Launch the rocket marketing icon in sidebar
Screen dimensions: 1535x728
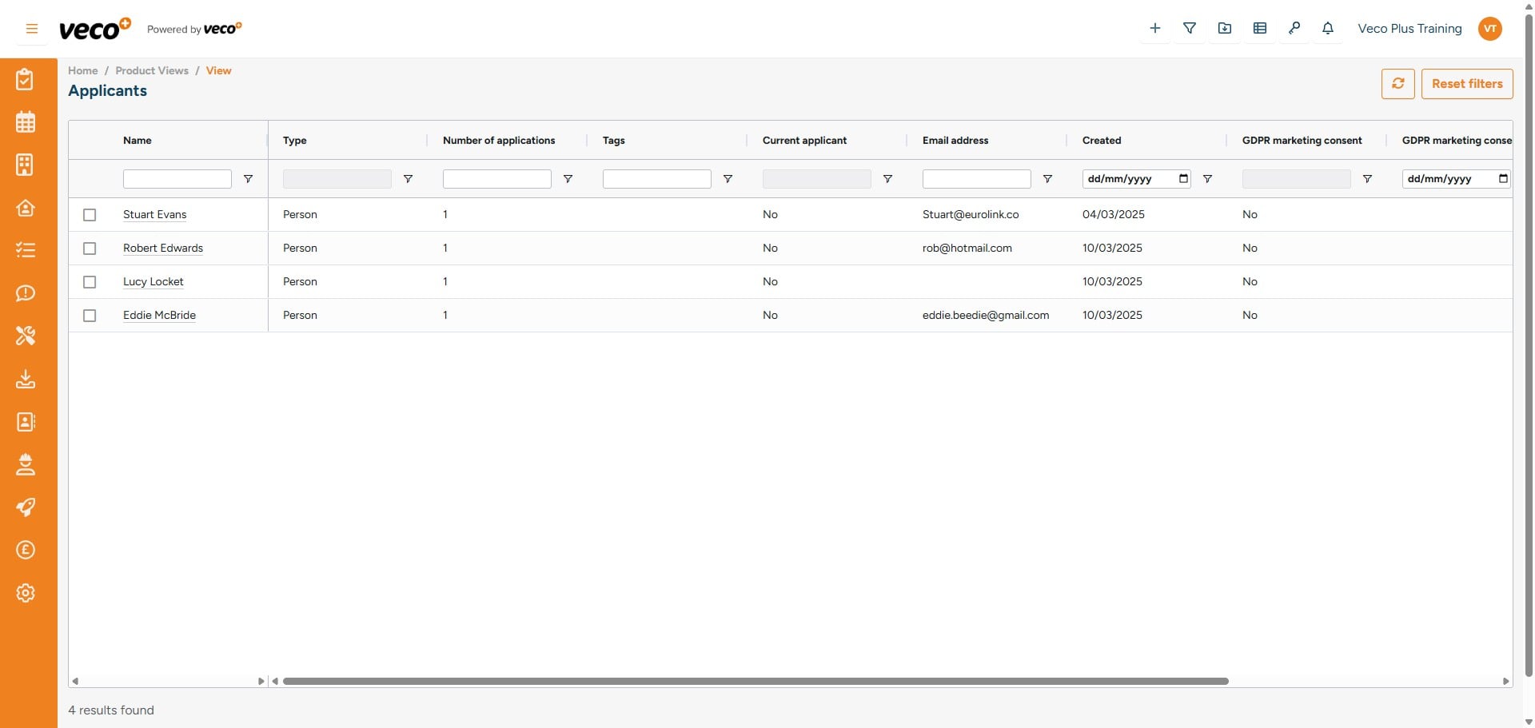pos(26,507)
